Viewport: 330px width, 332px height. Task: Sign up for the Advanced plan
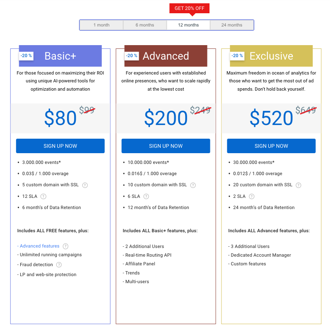(166, 146)
